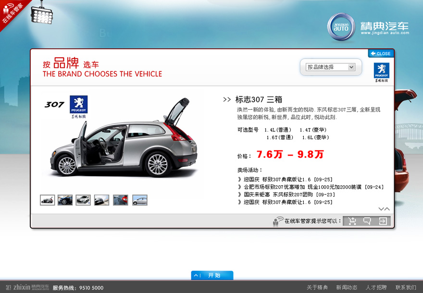
Task: Click THE BRAND CHOOSES THE VEHICLE subtitle
Action: 102,74
